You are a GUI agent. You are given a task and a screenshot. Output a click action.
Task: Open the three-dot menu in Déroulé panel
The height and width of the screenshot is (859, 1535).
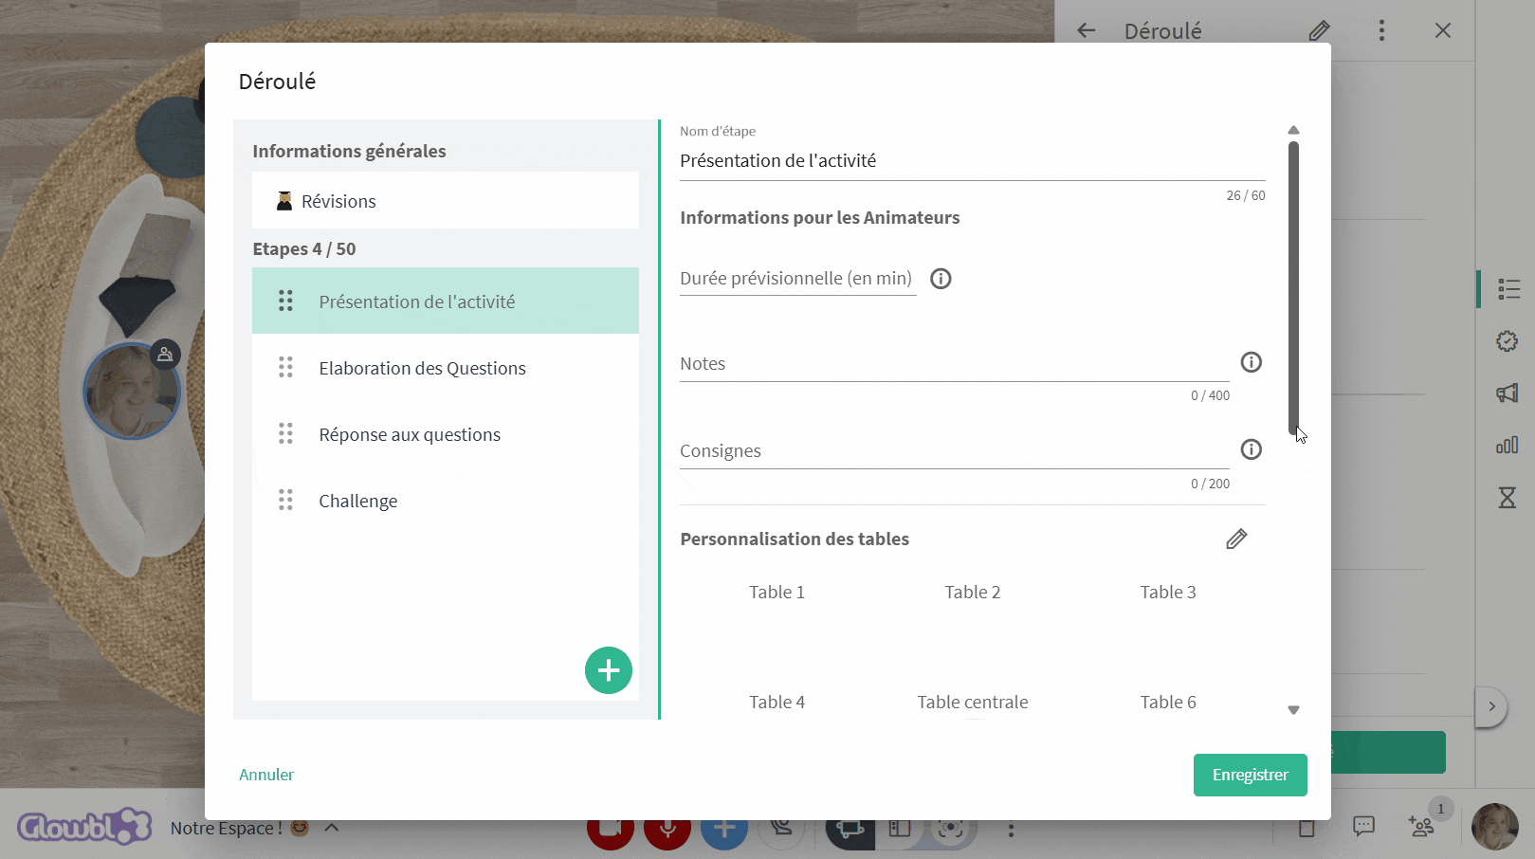1381,30
